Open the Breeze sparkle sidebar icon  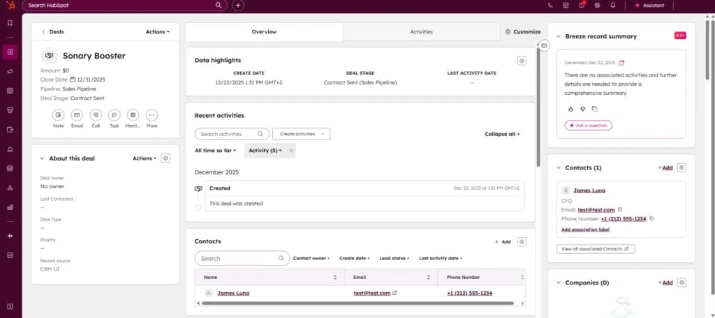point(10,236)
